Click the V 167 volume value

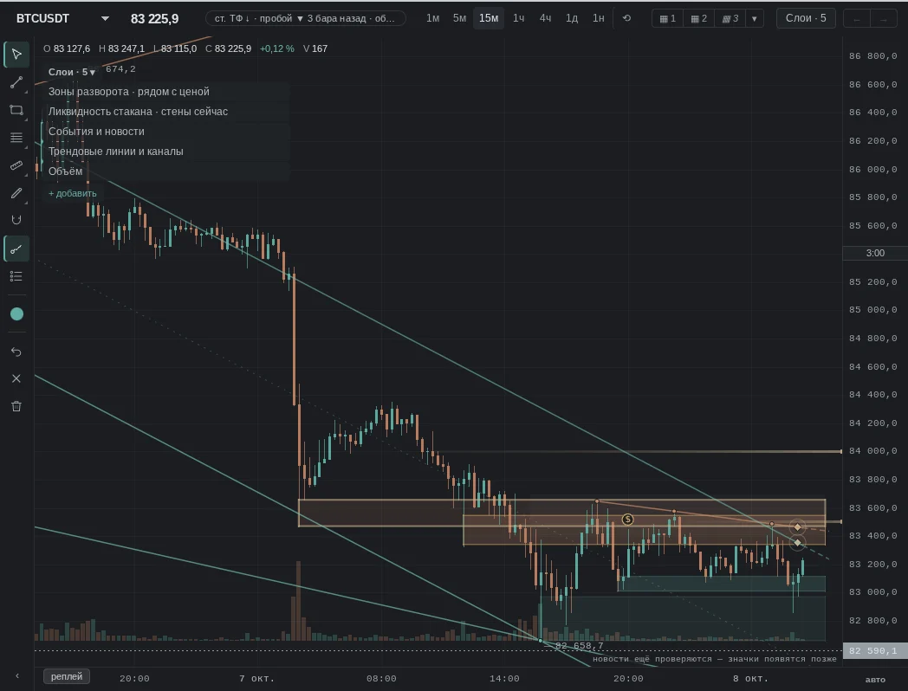(x=315, y=48)
